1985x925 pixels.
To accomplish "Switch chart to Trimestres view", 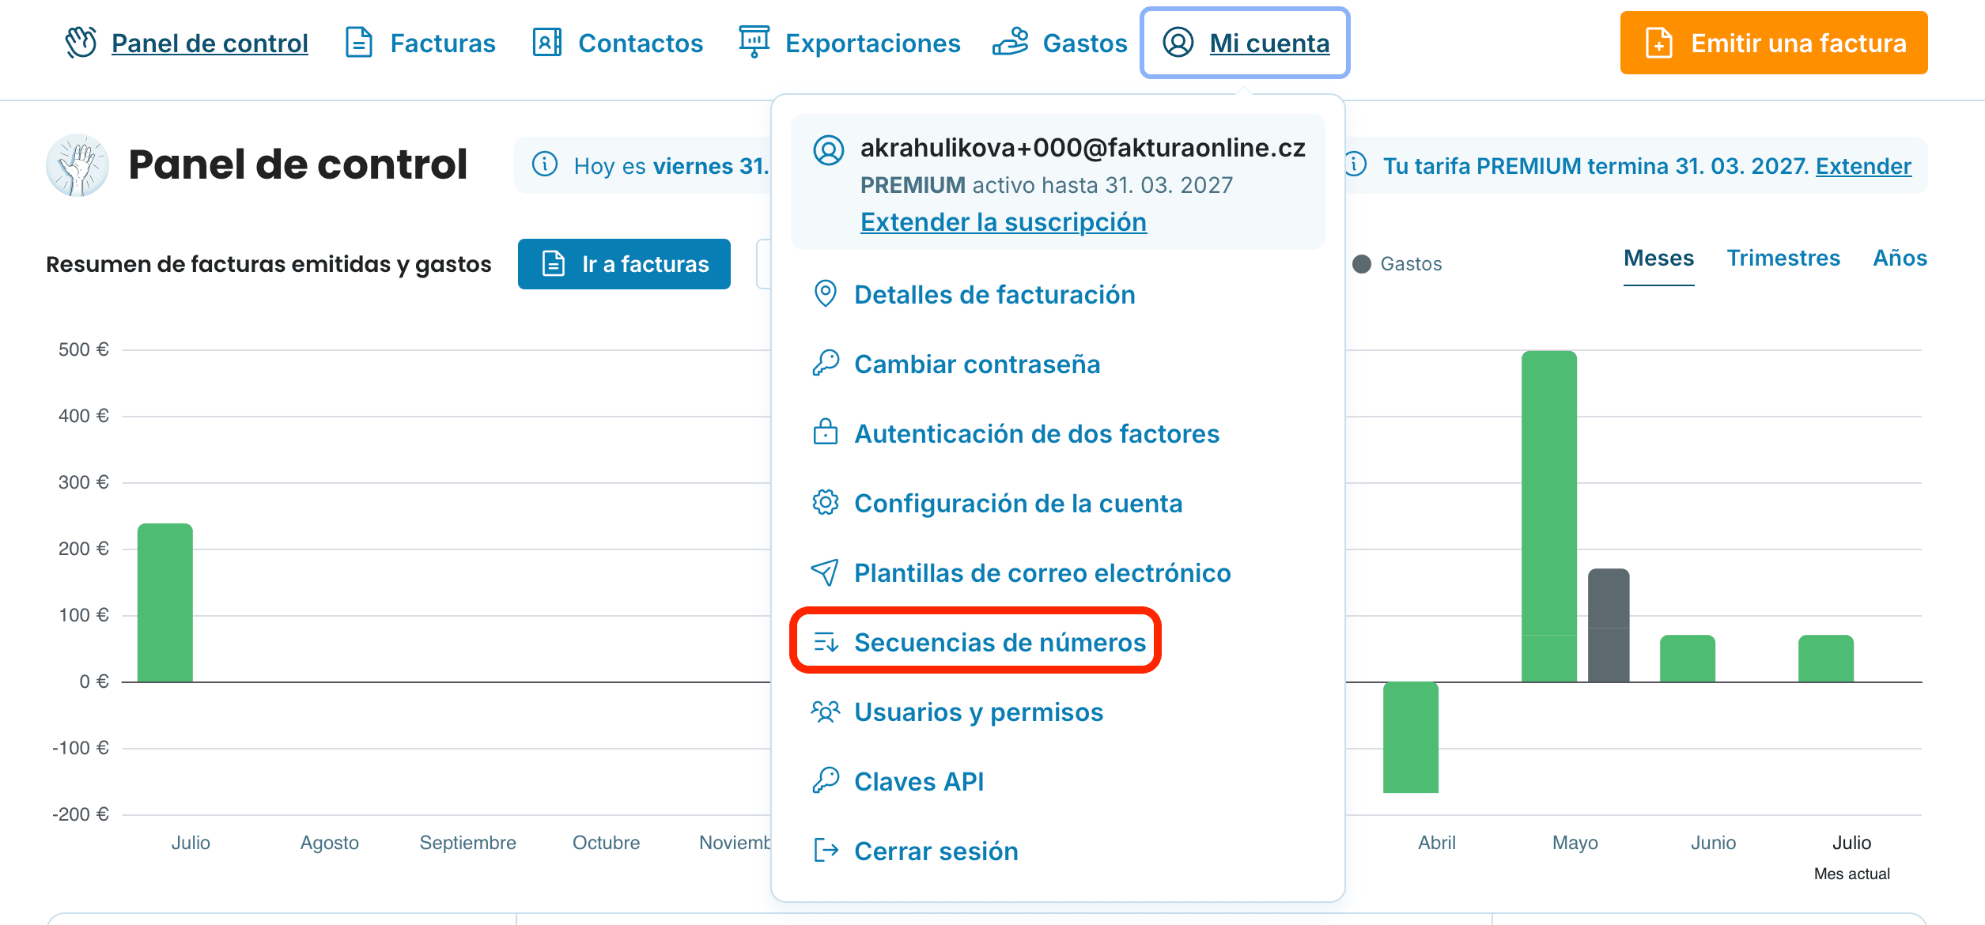I will pyautogui.click(x=1783, y=259).
